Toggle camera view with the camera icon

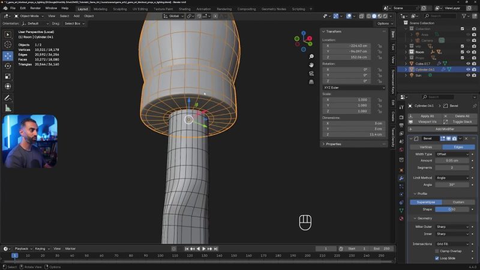(311, 73)
